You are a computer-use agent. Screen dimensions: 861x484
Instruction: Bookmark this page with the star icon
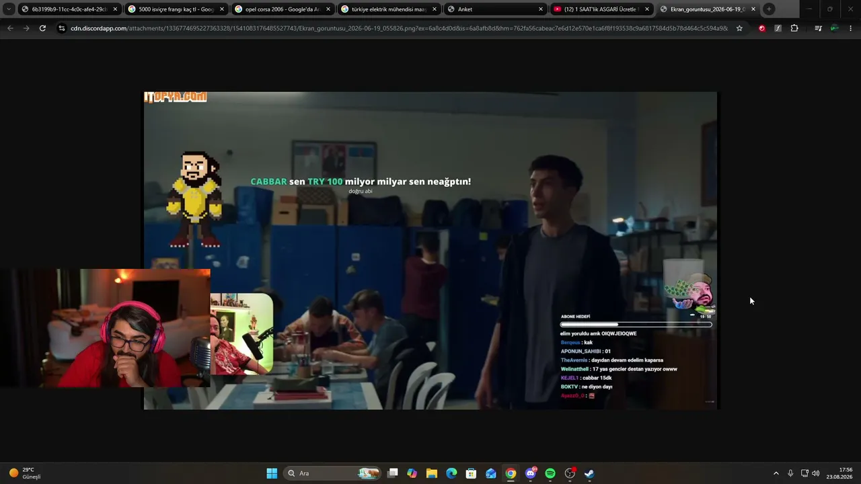click(x=739, y=28)
